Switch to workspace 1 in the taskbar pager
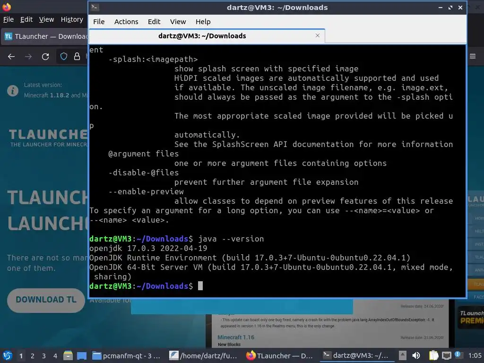 21,356
